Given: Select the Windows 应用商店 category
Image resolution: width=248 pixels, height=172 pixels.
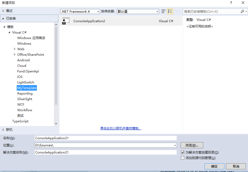Looking at the screenshot, I should (x=31, y=38).
